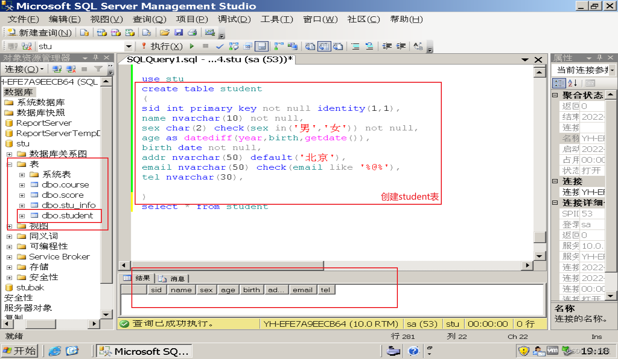Click the Activity Monitor icon

tap(209, 33)
